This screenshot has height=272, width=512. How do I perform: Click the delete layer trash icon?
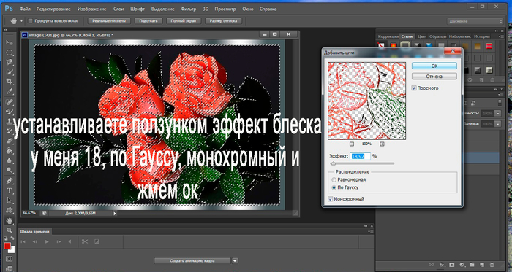click(492, 265)
